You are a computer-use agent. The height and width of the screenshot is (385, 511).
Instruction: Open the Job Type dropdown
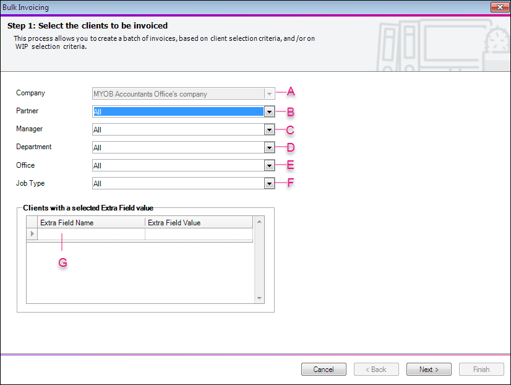(268, 184)
